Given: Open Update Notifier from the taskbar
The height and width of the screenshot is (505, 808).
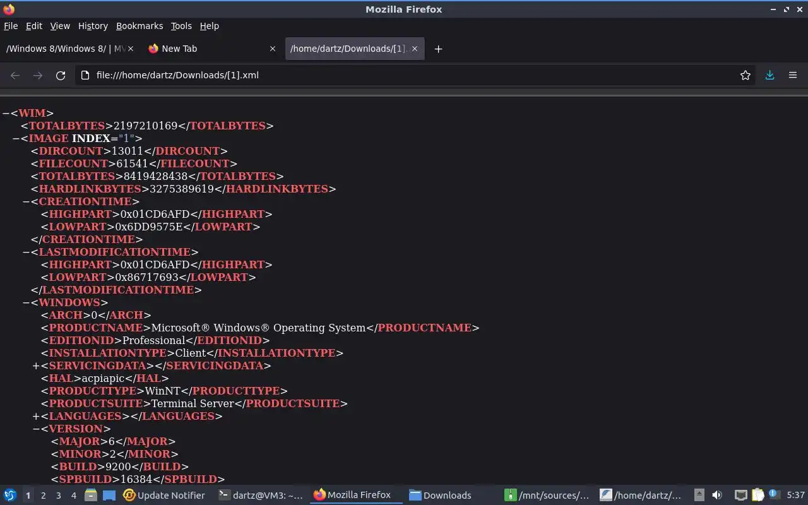Looking at the screenshot, I should [164, 495].
